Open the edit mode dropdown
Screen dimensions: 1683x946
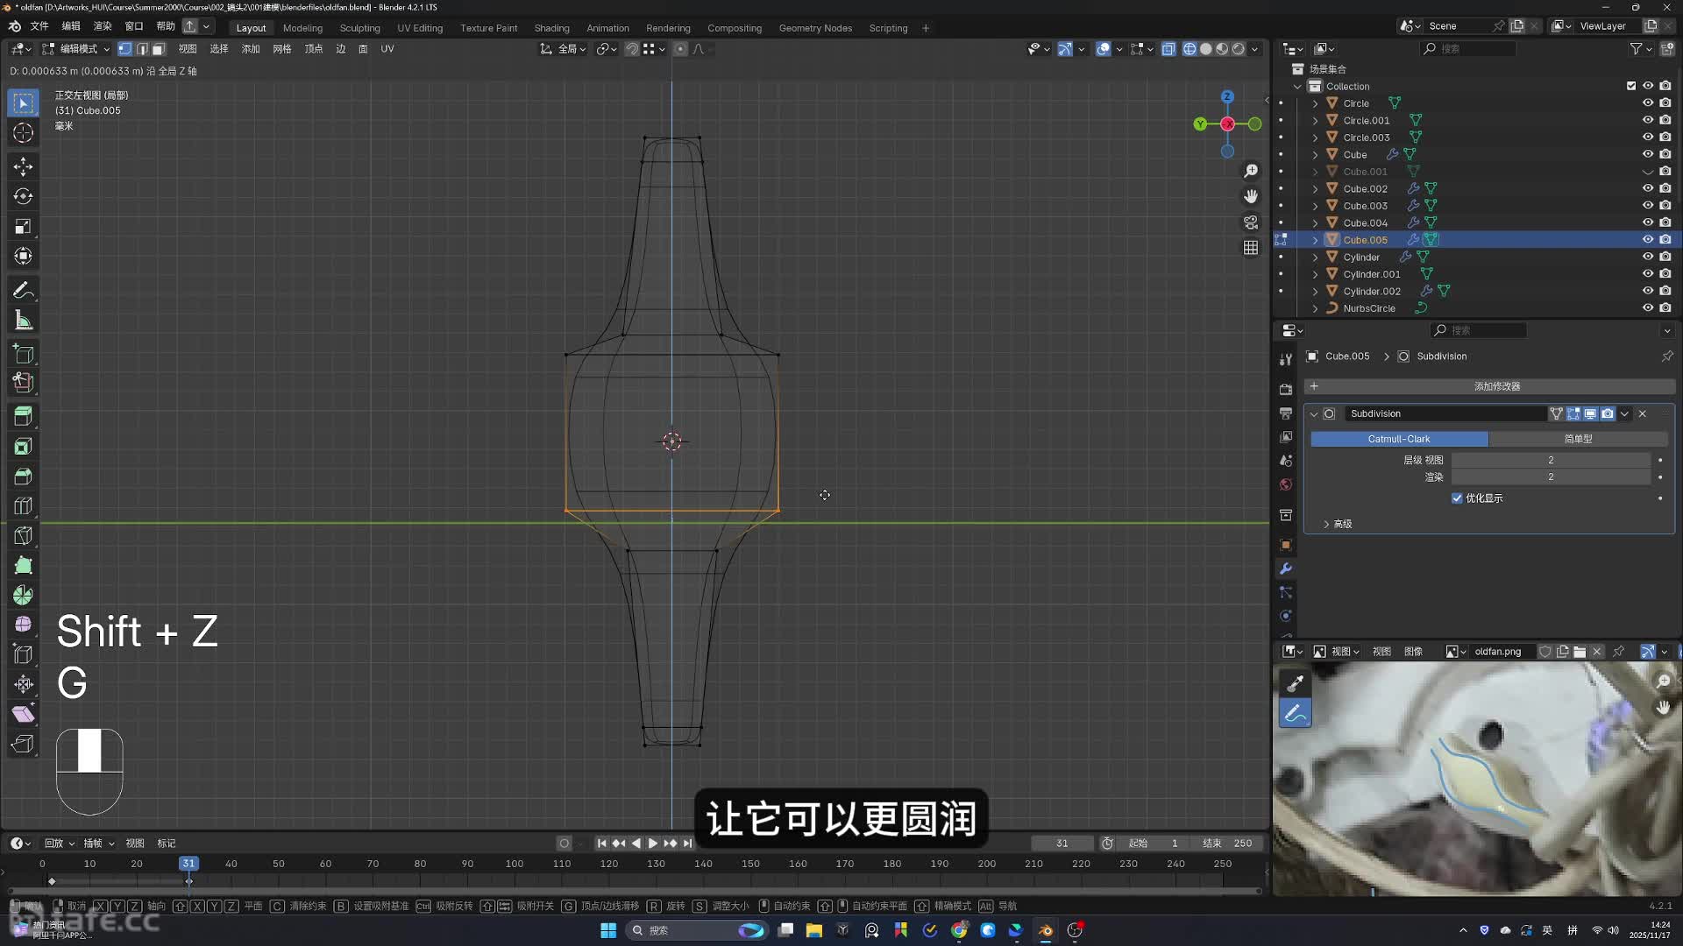[77, 49]
